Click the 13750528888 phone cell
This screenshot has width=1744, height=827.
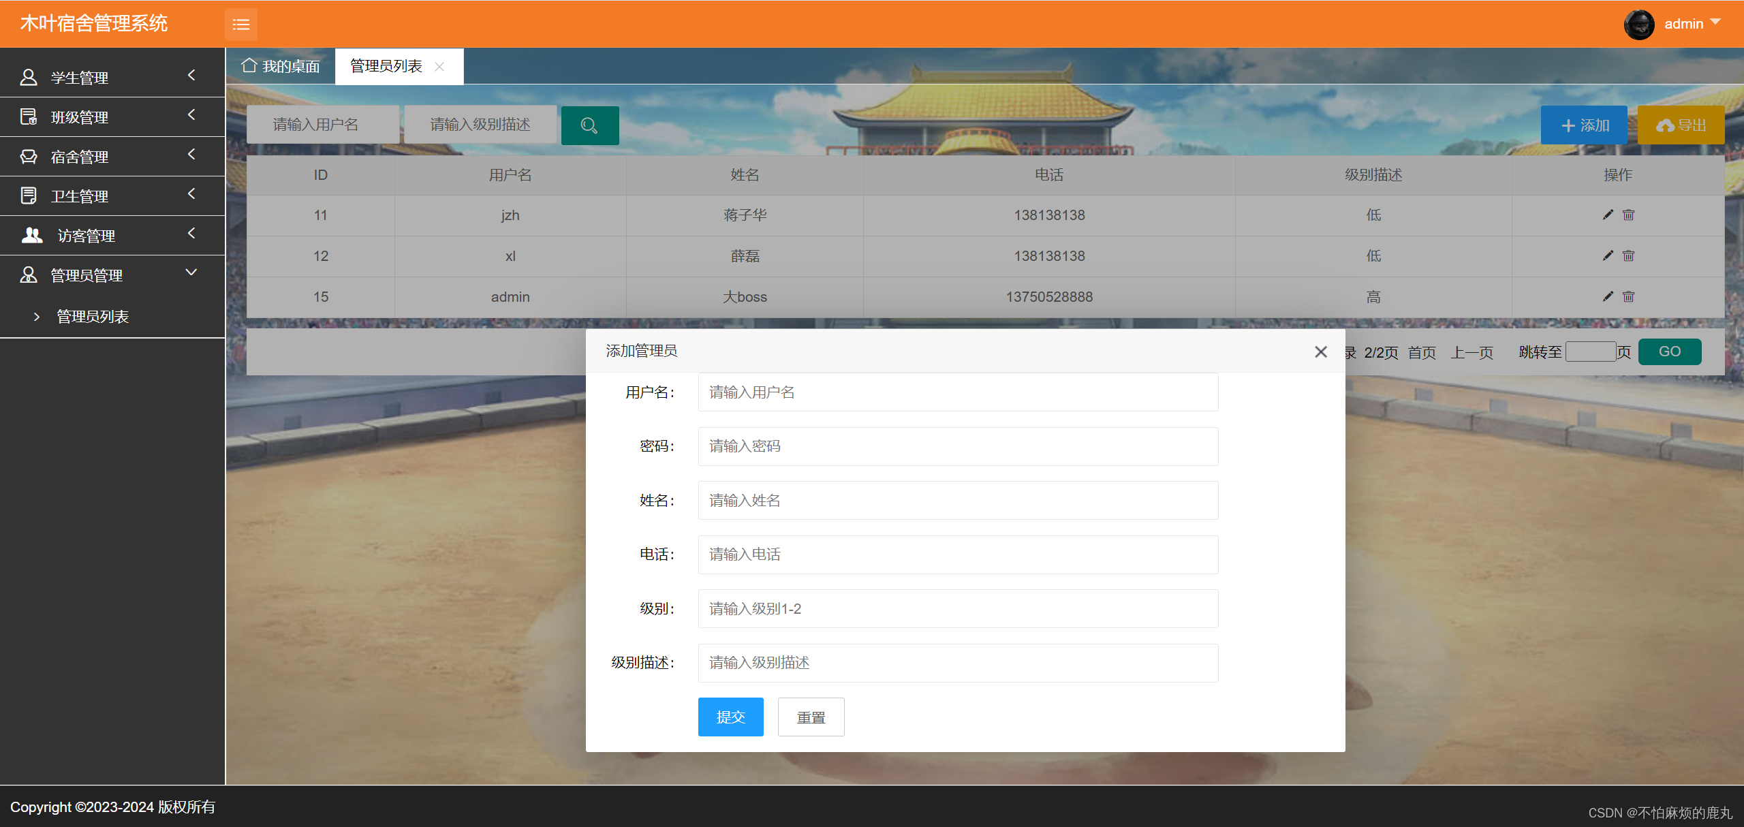pos(1049,297)
